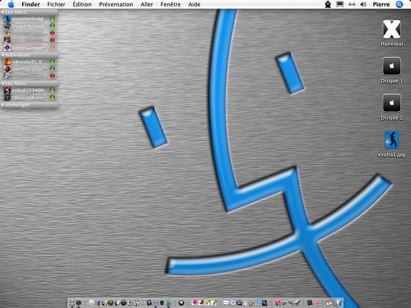Viewport: 411px width, 308px height.
Task: Open the Présentation menu
Action: [x=116, y=4]
